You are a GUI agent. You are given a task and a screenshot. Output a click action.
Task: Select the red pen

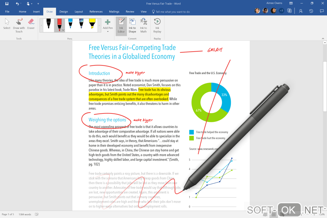59,24
